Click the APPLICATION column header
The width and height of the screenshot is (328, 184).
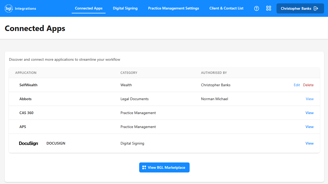point(26,73)
